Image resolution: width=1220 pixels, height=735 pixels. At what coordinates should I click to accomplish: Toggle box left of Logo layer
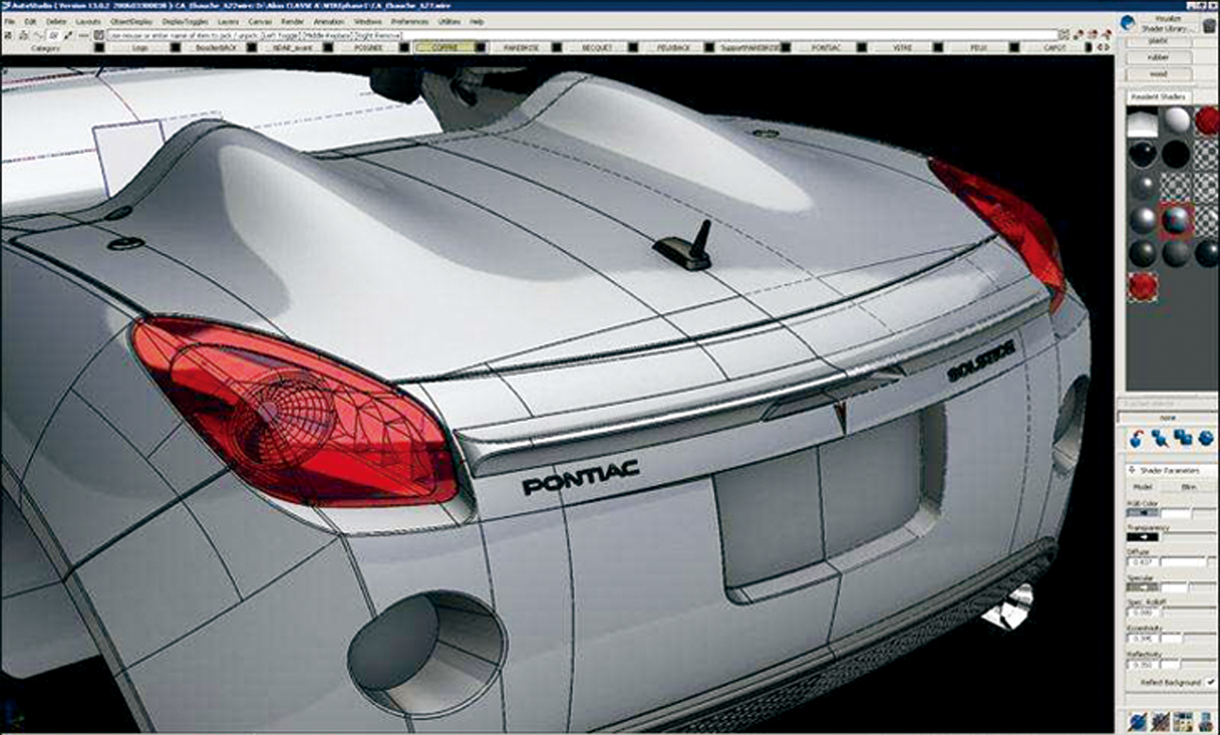[98, 47]
